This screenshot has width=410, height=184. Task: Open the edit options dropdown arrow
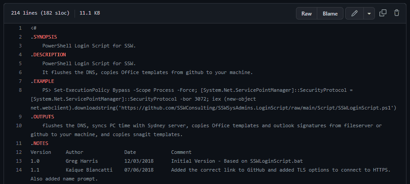point(369,13)
